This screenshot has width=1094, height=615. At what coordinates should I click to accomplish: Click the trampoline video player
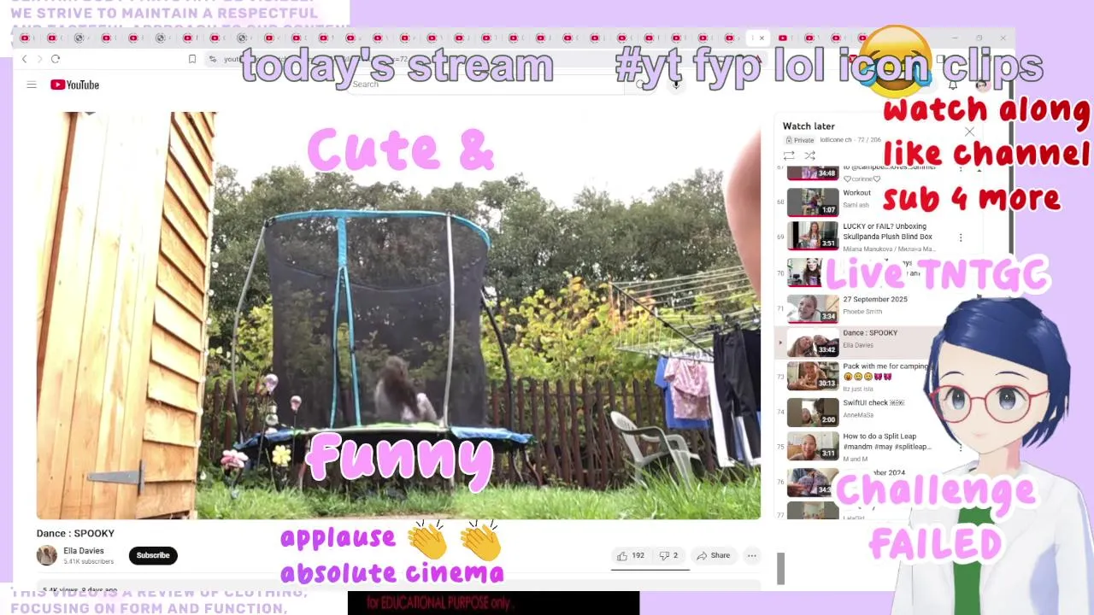click(x=398, y=315)
